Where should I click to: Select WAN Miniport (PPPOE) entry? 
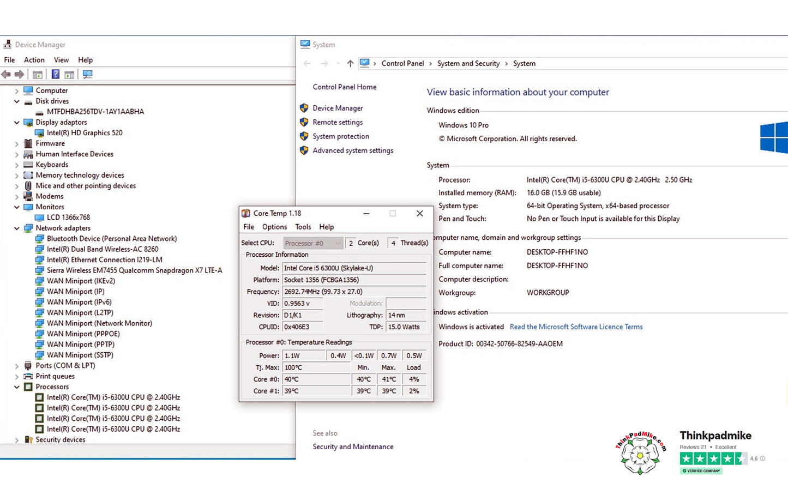pyautogui.click(x=83, y=334)
